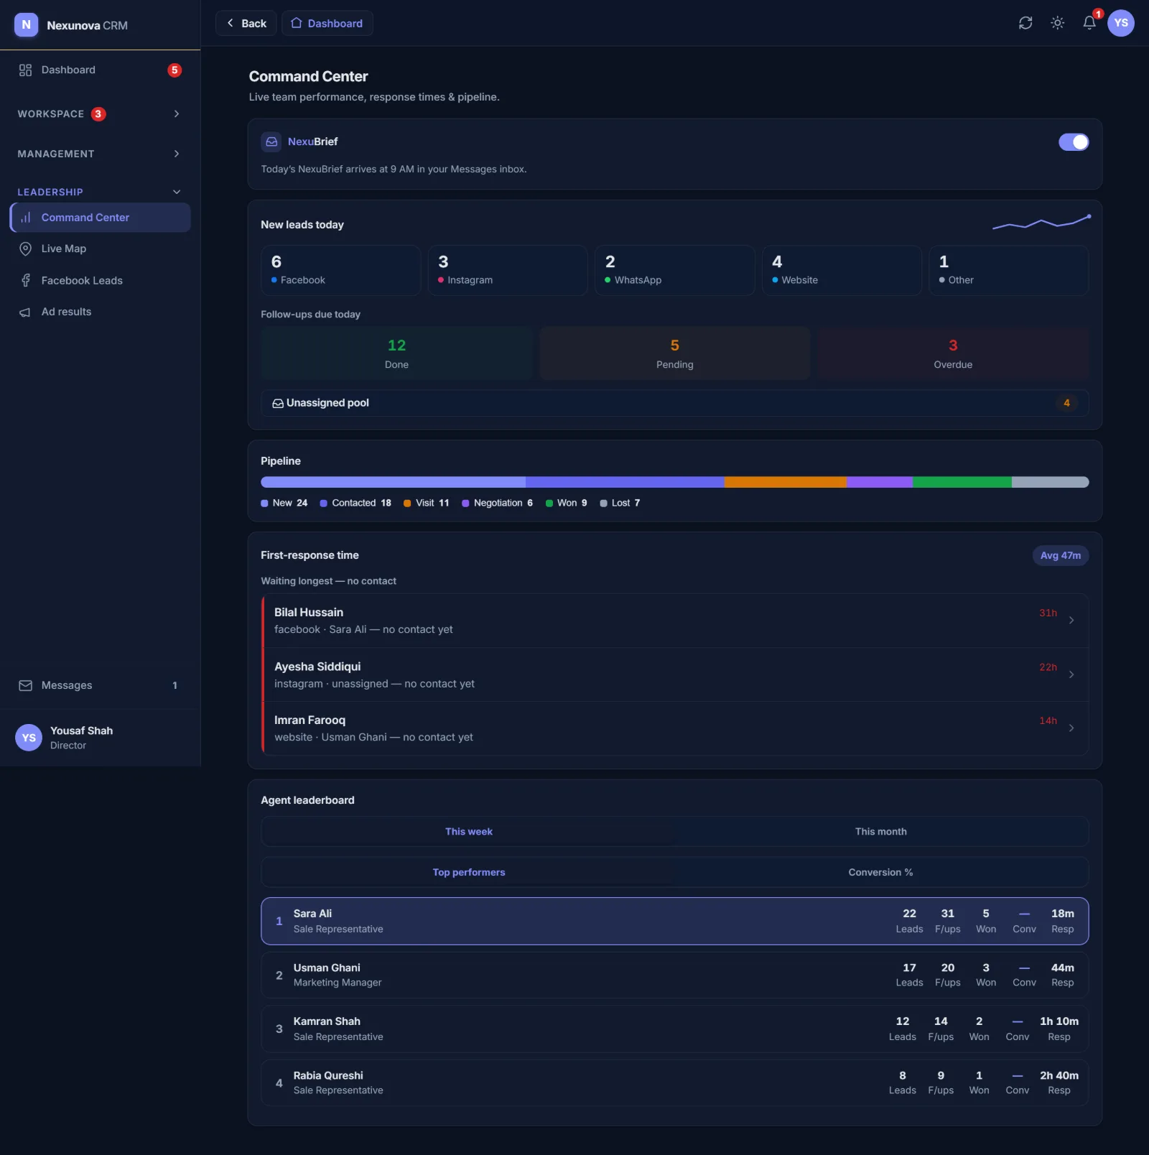Open YS profile avatar in top bar
Viewport: 1149px width, 1155px height.
(x=1121, y=23)
